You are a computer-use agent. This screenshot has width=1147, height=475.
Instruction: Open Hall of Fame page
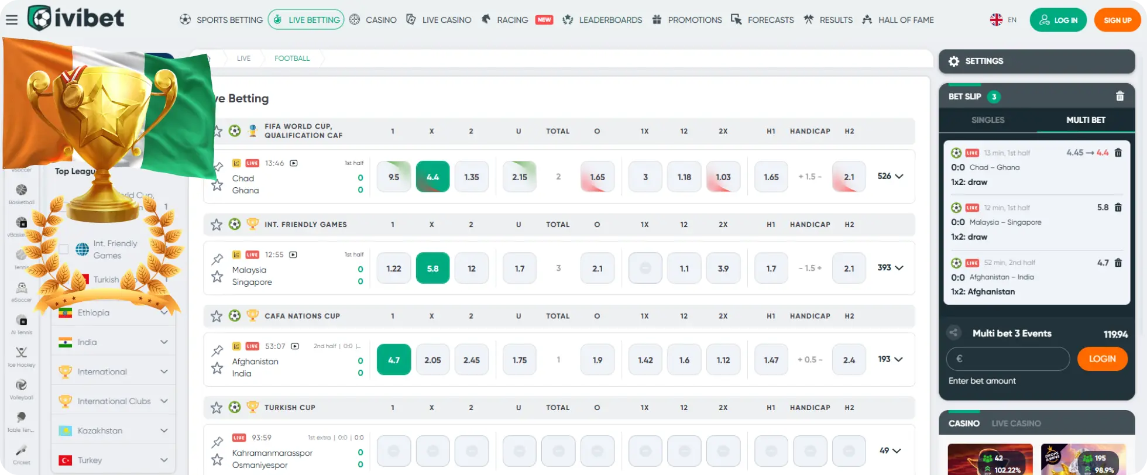[898, 20]
